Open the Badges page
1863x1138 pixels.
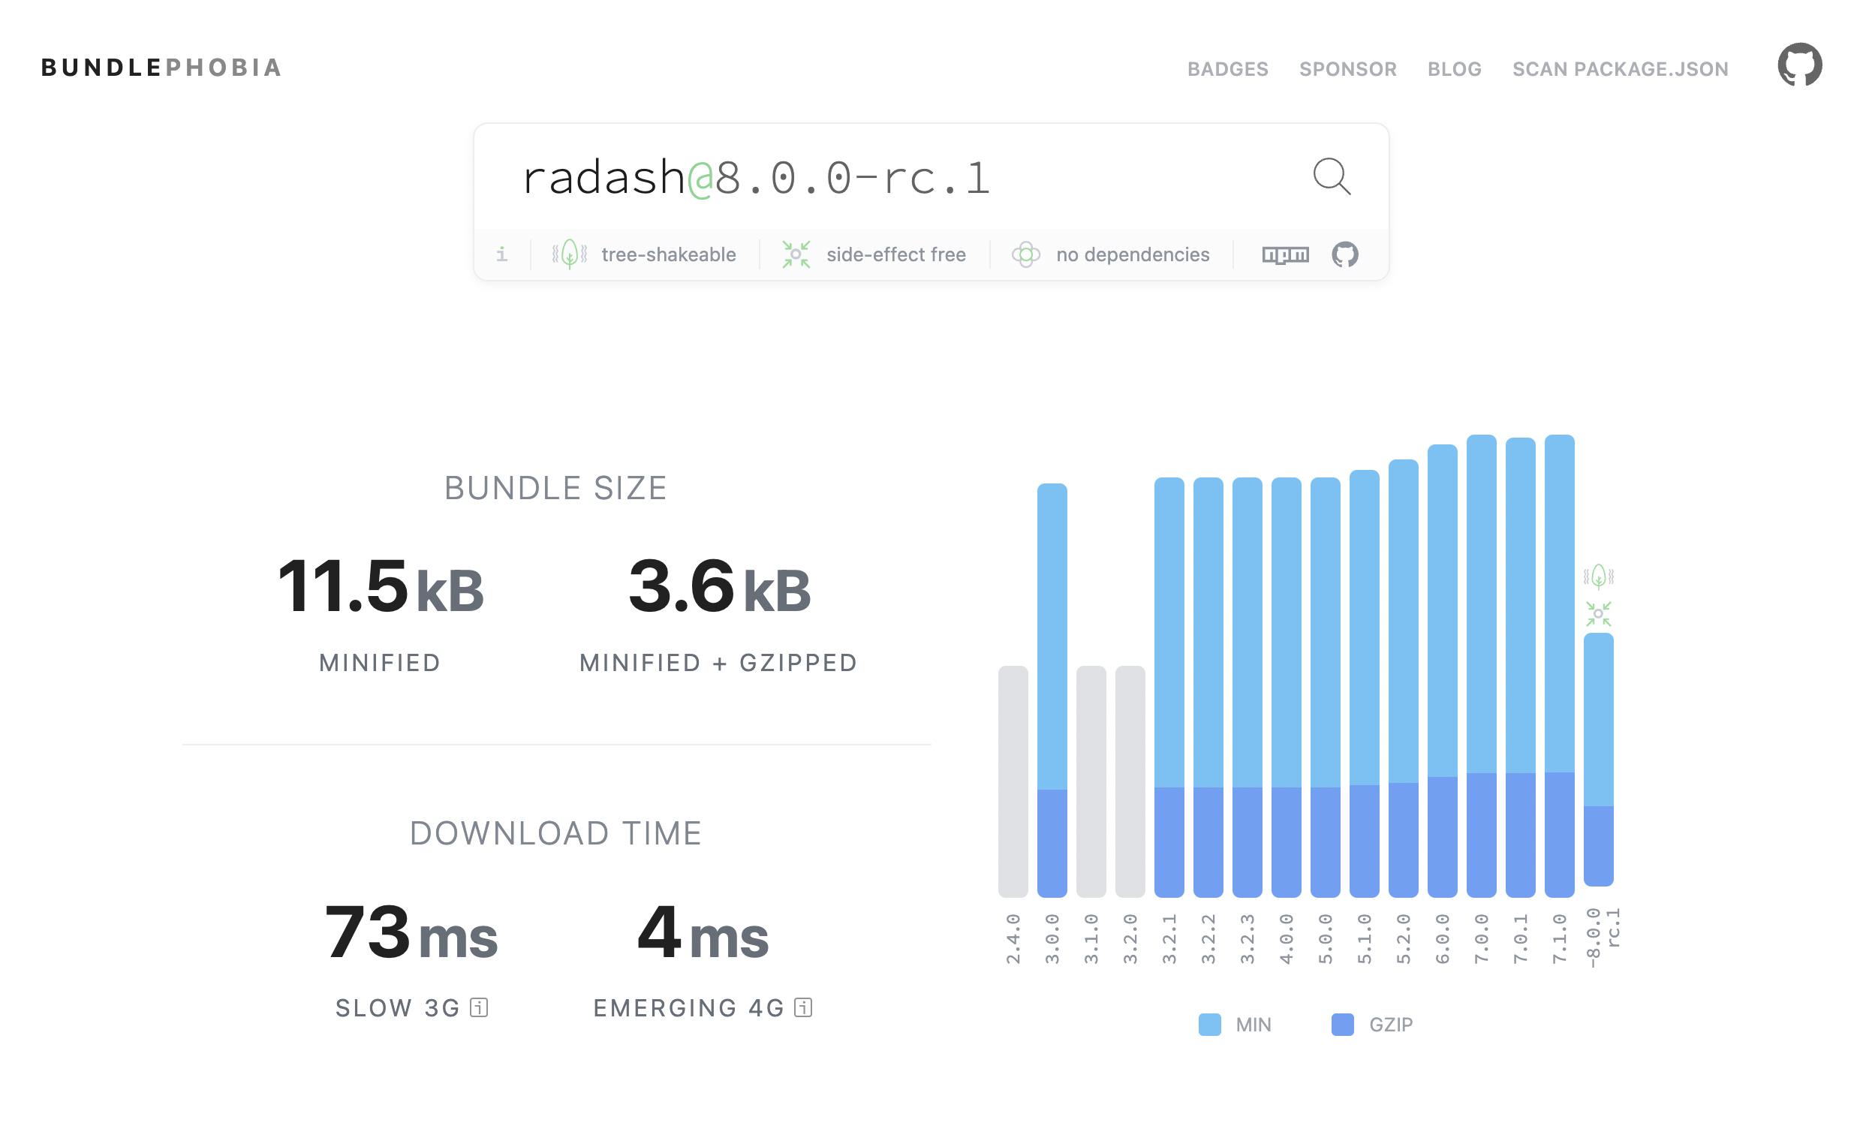[1227, 69]
